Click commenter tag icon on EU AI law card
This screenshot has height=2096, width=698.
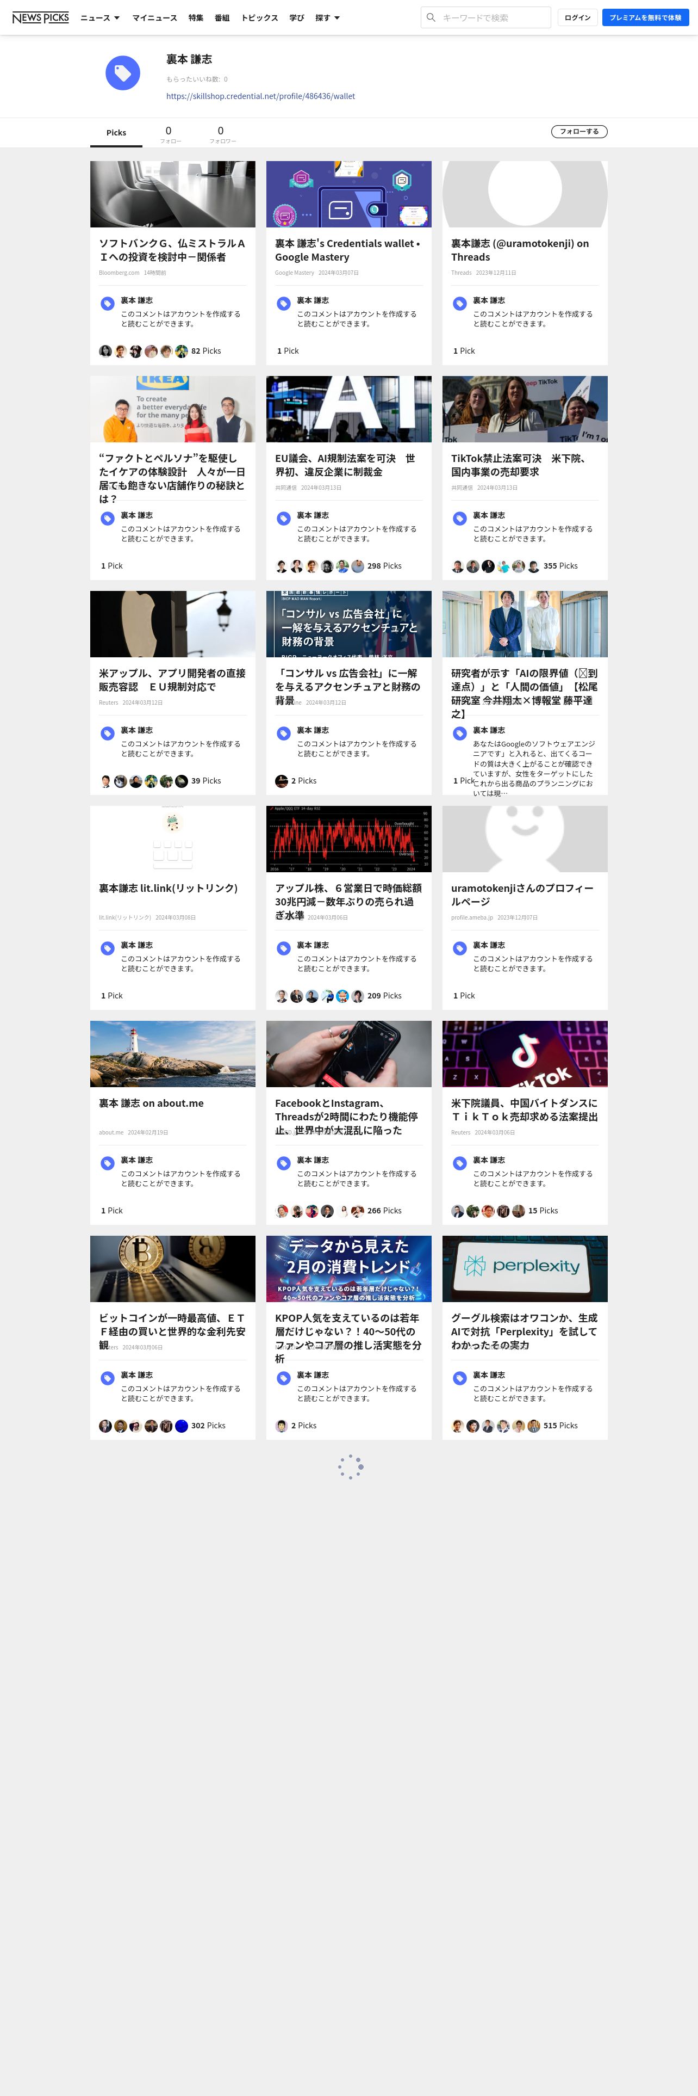click(x=284, y=519)
